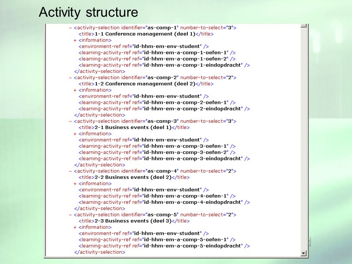Click ref id-hhm-em-a-comp-3-oefen-1 line

click(157, 146)
